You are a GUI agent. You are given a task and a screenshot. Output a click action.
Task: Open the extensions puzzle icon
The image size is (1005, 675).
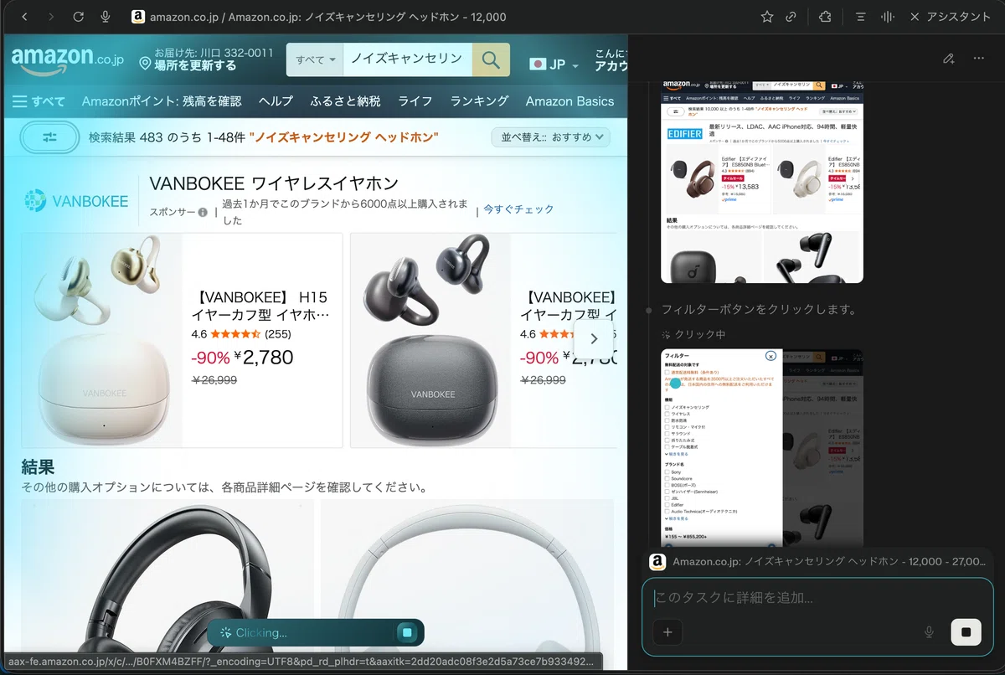click(x=825, y=17)
